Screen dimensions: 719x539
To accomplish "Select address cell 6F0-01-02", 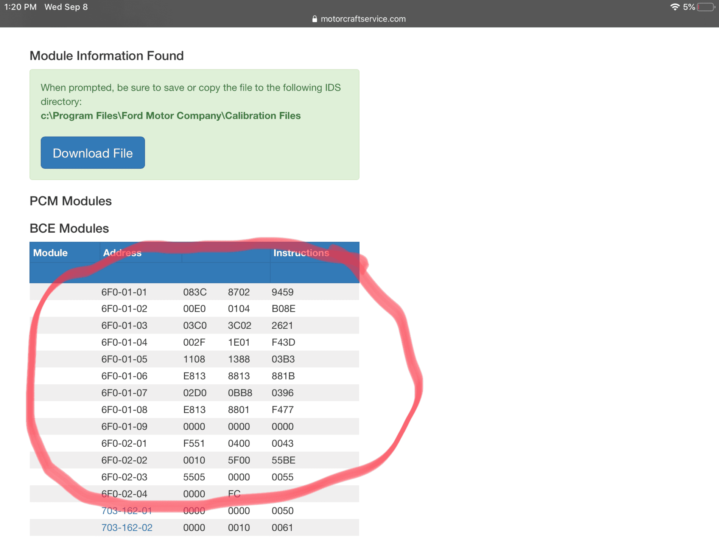I will click(x=124, y=309).
